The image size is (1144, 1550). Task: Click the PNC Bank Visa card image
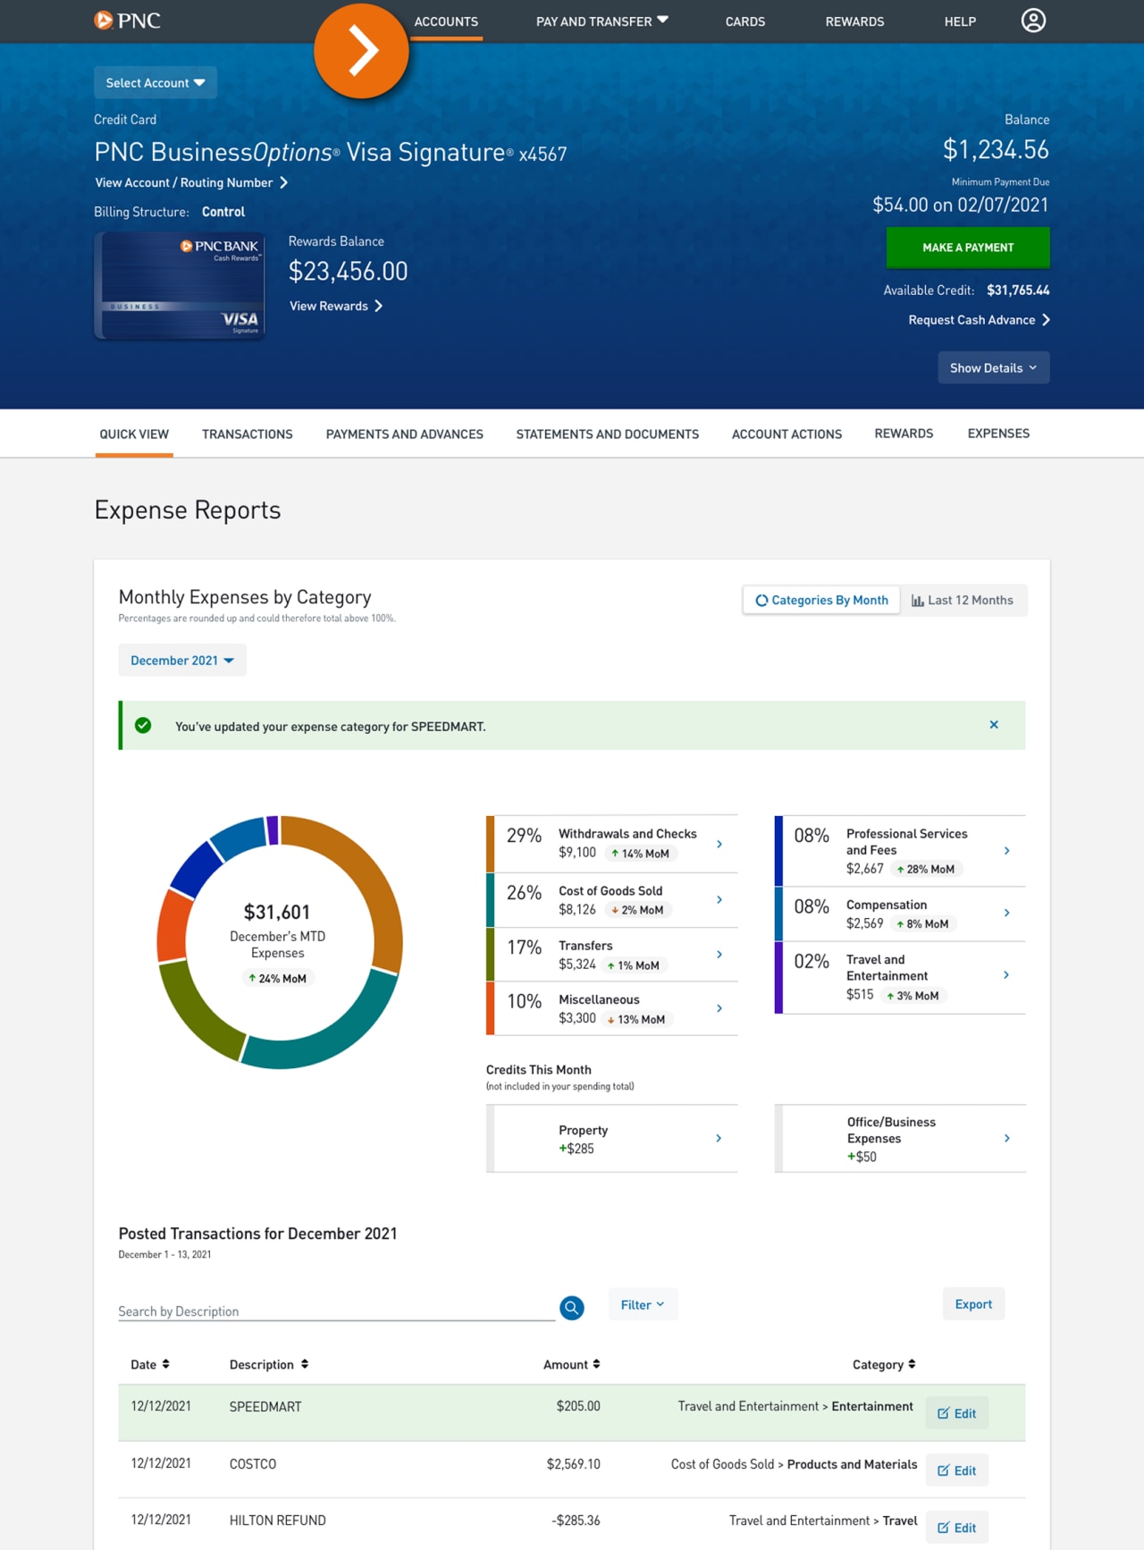click(x=180, y=285)
